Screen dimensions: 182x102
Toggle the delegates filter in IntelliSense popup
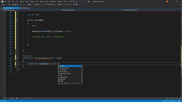coord(76,83)
